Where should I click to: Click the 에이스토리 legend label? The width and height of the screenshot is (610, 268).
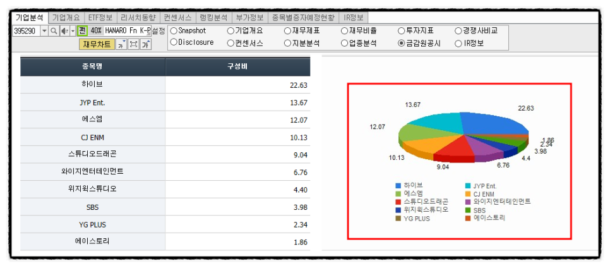point(490,218)
